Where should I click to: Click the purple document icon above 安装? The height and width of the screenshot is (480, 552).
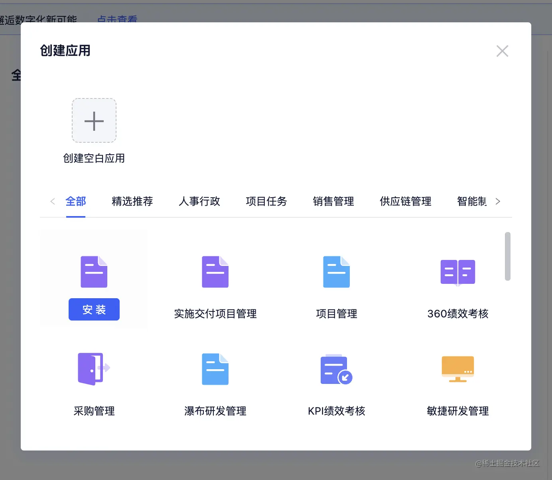[94, 272]
